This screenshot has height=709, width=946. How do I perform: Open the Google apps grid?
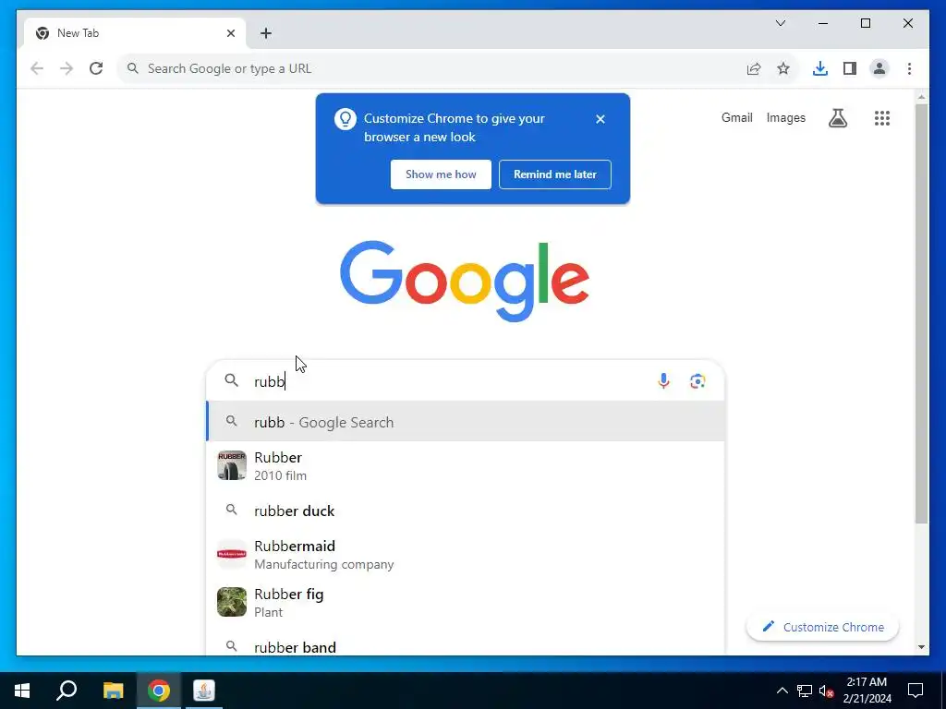(882, 118)
